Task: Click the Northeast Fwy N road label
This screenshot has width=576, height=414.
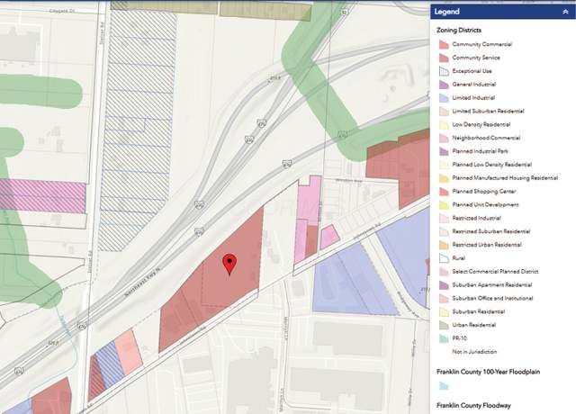Action: click(142, 282)
